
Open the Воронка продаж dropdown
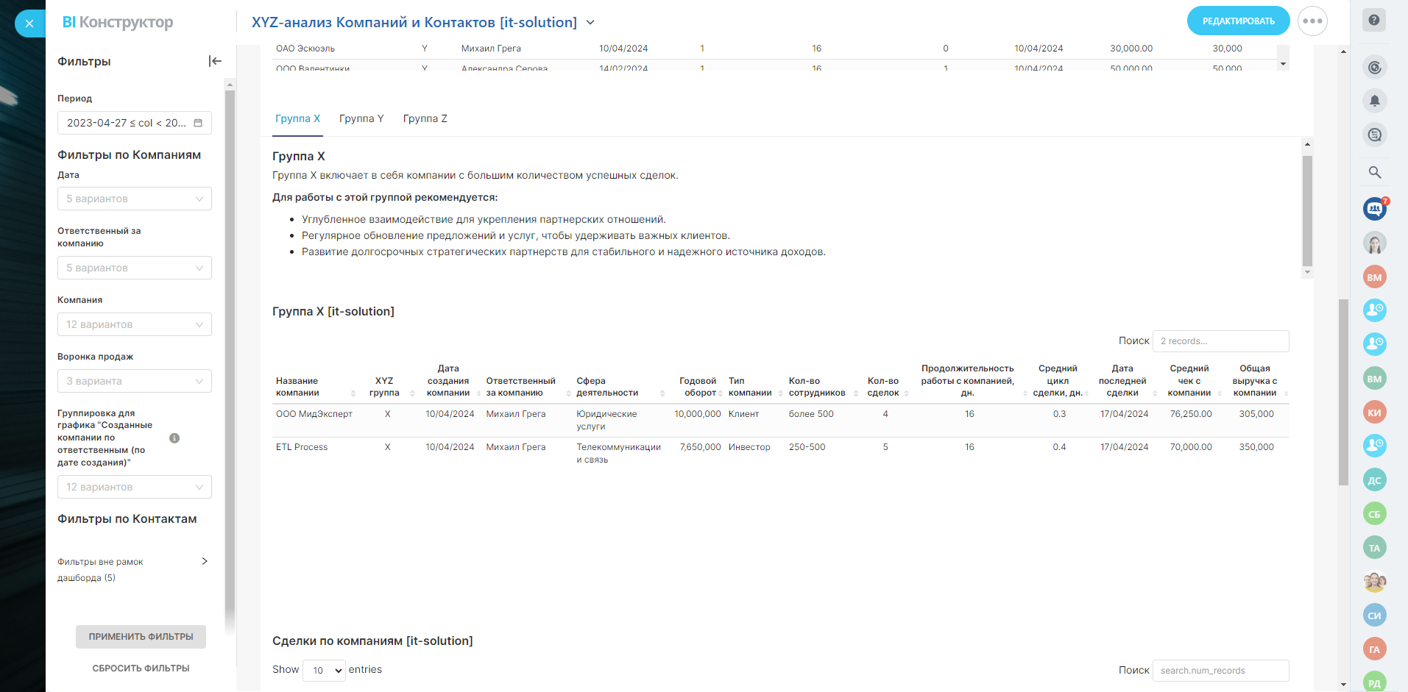[135, 381]
